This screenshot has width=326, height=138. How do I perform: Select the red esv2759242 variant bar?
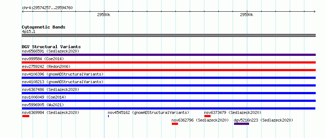(x=168, y=70)
